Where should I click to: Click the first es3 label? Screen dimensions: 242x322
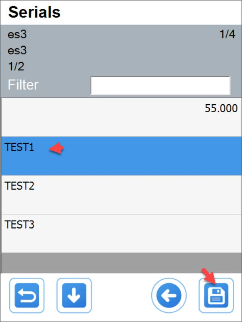[x=17, y=35]
